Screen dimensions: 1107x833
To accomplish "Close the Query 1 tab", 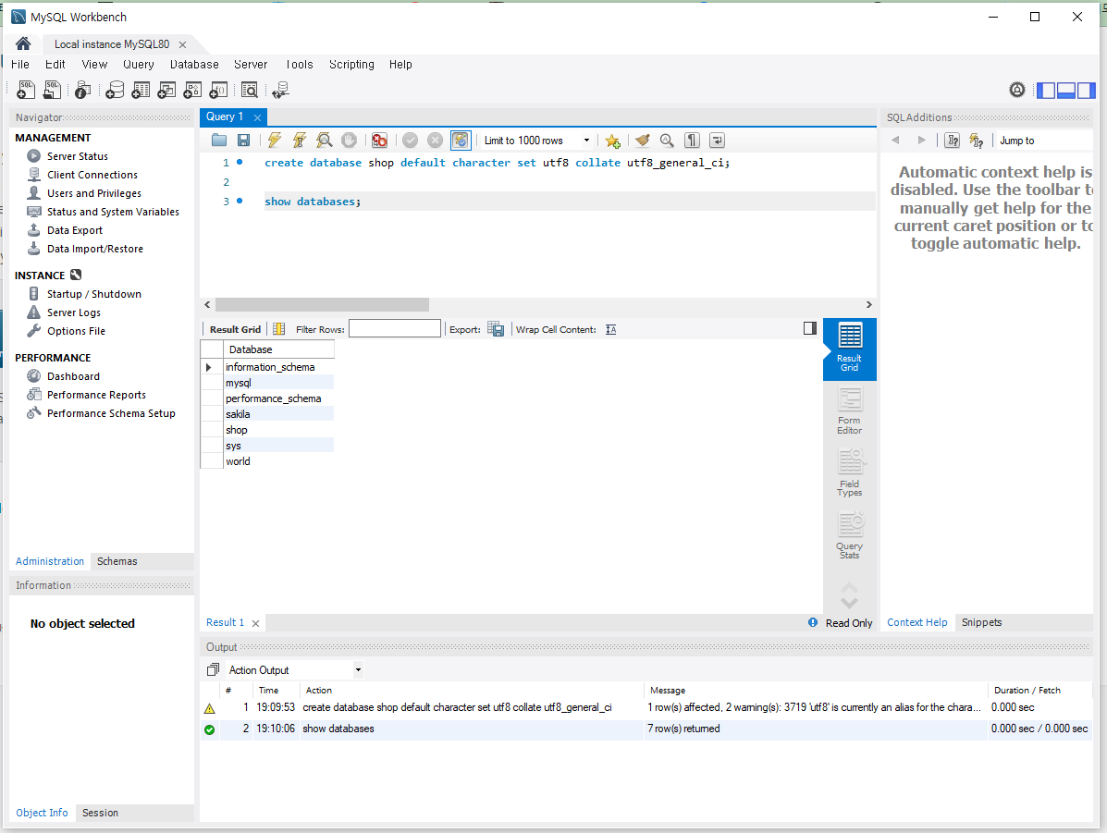I will point(258,118).
